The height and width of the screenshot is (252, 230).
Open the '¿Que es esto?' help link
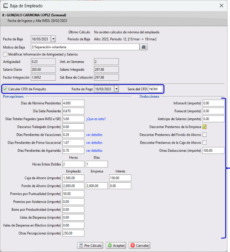pos(96,119)
